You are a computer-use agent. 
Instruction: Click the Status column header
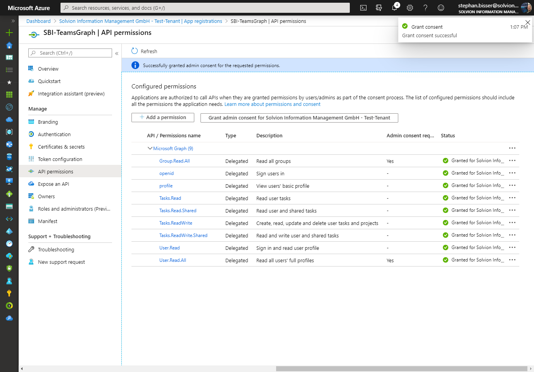(x=448, y=136)
